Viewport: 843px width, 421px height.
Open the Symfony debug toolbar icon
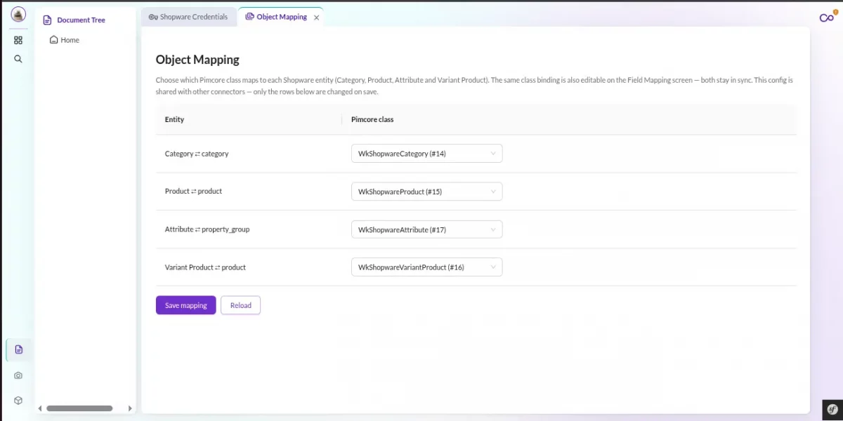pyautogui.click(x=832, y=408)
